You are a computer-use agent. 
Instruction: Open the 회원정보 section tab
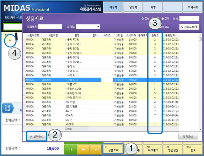pos(8,108)
